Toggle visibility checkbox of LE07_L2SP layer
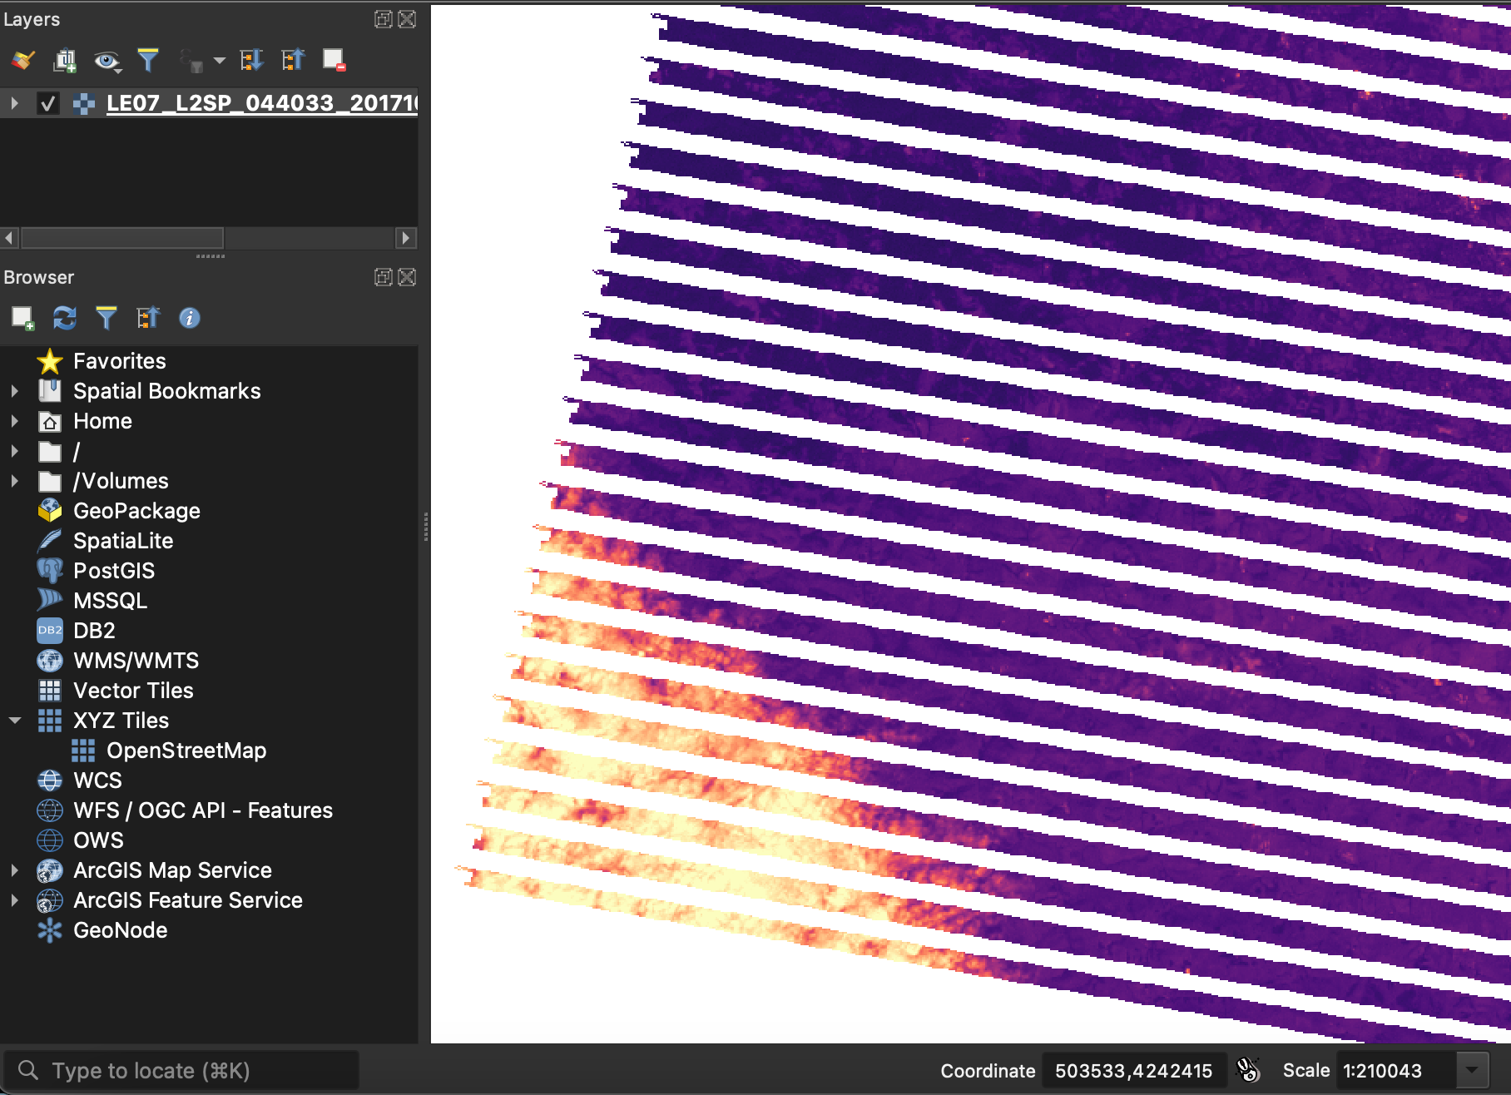The height and width of the screenshot is (1095, 1511). [x=47, y=103]
